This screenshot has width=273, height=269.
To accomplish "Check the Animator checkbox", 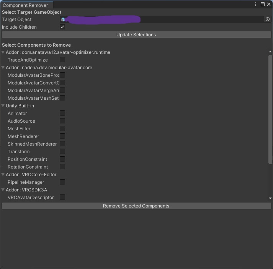I will 62,113.
